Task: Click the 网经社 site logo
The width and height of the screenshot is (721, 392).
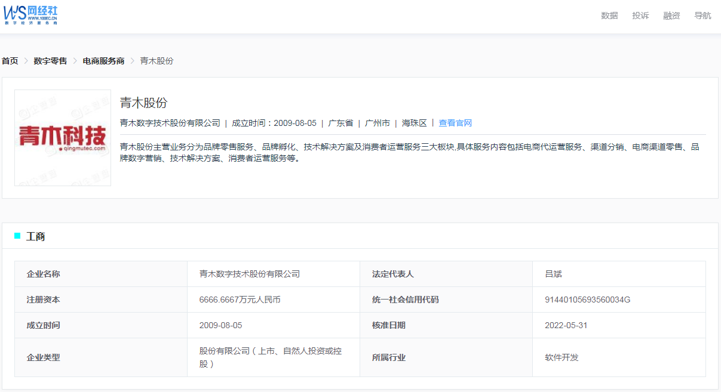Action: coord(30,15)
